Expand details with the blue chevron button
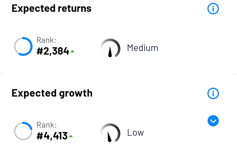The height and width of the screenshot is (151, 237). tap(213, 121)
